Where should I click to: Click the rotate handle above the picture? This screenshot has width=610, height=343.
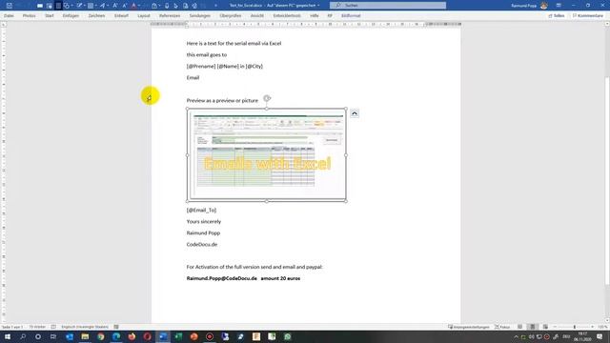(x=267, y=98)
